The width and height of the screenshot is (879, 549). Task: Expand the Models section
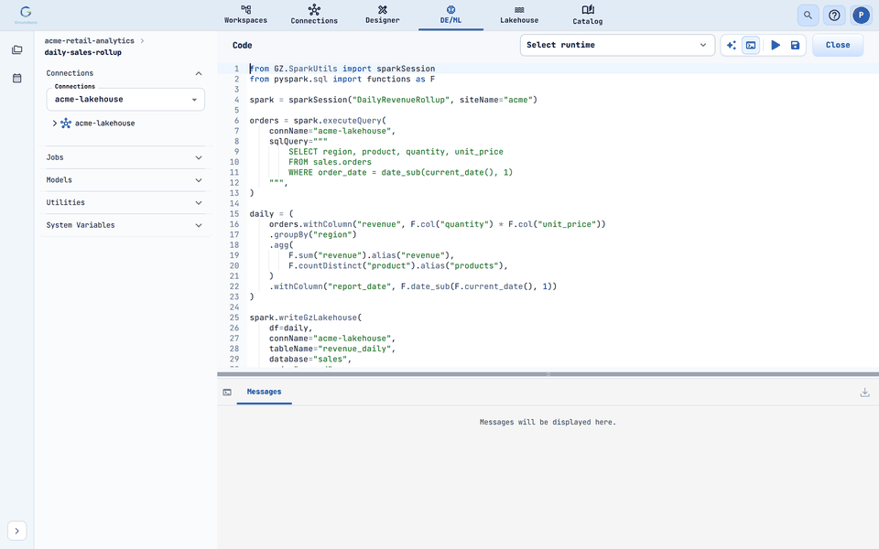pos(125,180)
